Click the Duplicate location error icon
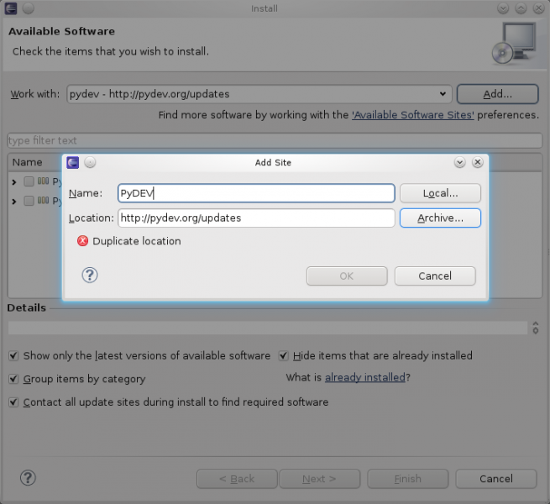The image size is (550, 504). pos(83,241)
